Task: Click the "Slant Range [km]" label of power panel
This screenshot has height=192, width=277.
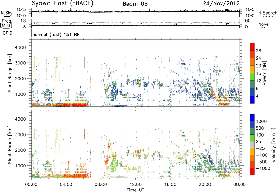Action: coord(10,73)
